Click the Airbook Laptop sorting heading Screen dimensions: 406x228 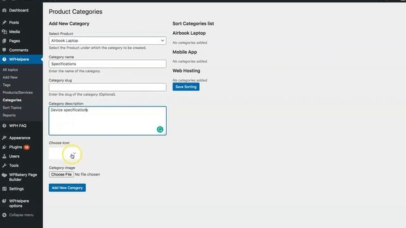[x=189, y=33]
